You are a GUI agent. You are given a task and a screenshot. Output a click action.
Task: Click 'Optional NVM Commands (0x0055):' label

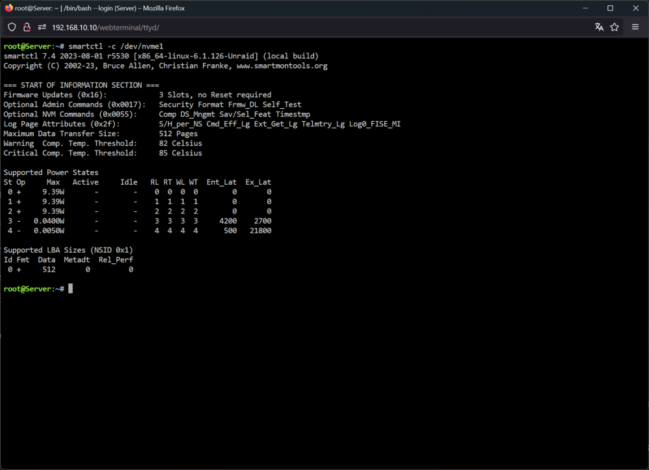pos(70,114)
